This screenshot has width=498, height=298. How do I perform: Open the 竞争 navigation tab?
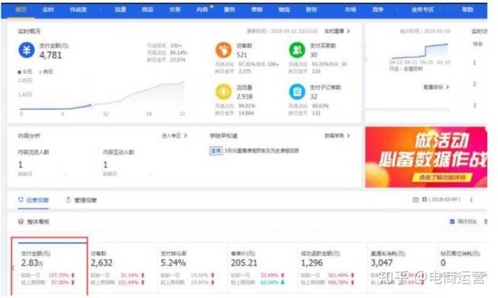[x=378, y=10]
